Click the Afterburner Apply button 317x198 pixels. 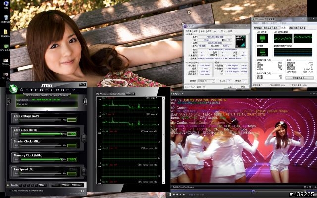(x=55, y=185)
